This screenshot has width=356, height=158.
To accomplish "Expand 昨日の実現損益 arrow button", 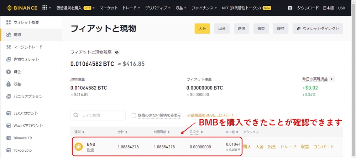I will coord(332,79).
